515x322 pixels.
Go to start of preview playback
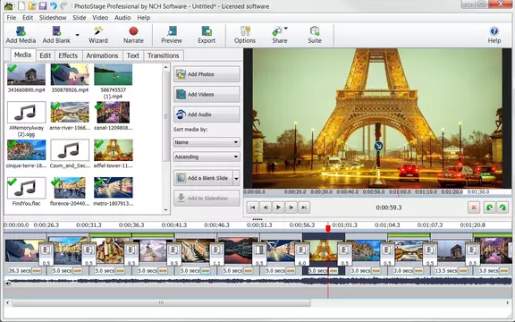point(252,208)
